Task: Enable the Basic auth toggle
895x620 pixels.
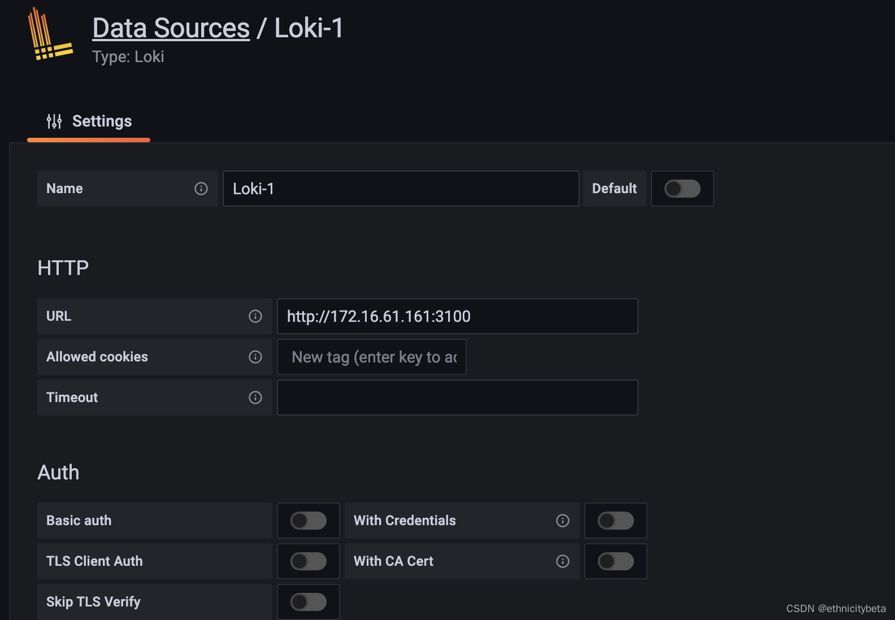Action: click(x=308, y=521)
